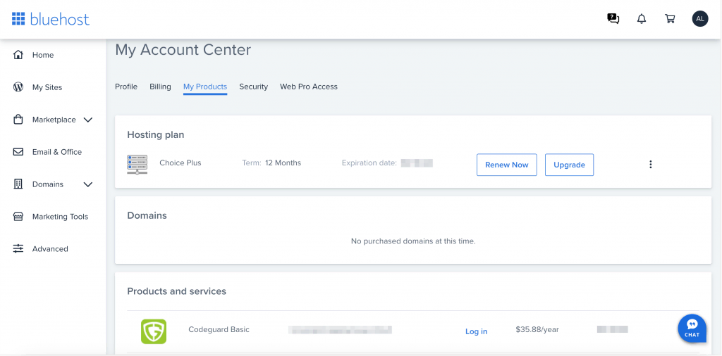Open the notifications bell
The width and height of the screenshot is (722, 356).
pos(642,19)
